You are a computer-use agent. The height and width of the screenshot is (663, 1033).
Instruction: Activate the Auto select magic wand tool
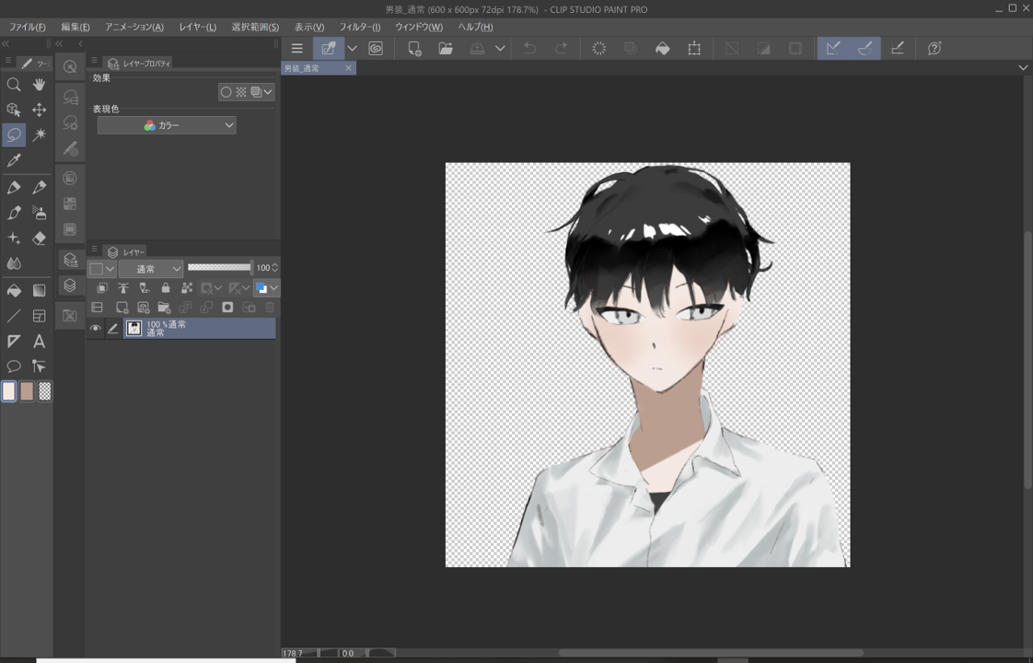[40, 135]
